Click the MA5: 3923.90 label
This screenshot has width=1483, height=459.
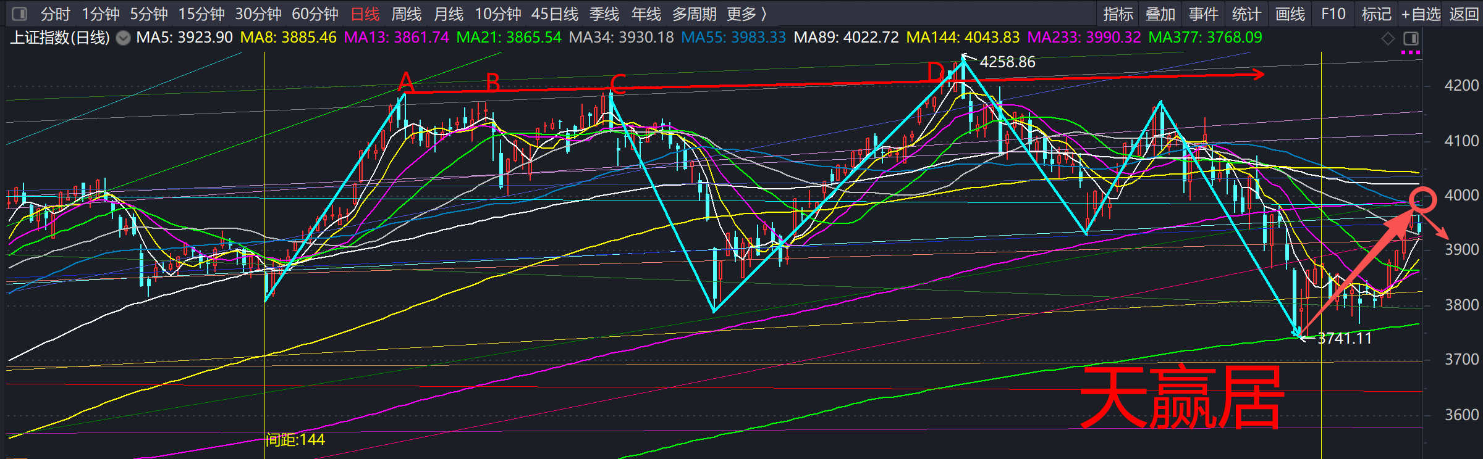click(x=184, y=38)
